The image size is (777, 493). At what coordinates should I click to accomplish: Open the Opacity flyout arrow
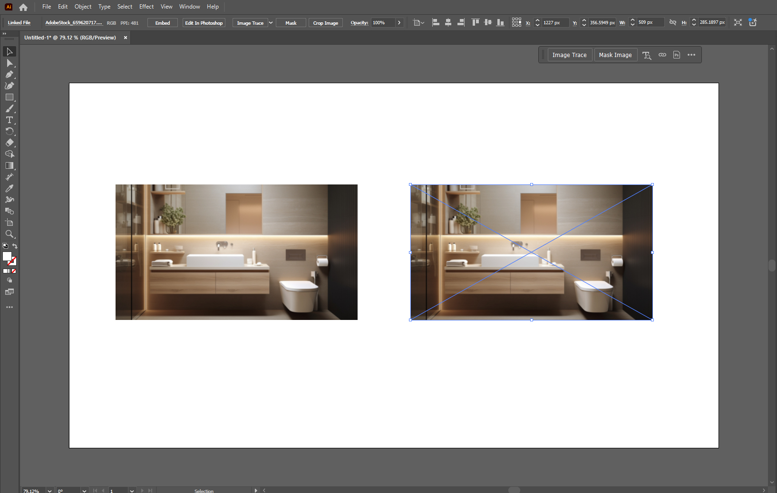click(399, 23)
